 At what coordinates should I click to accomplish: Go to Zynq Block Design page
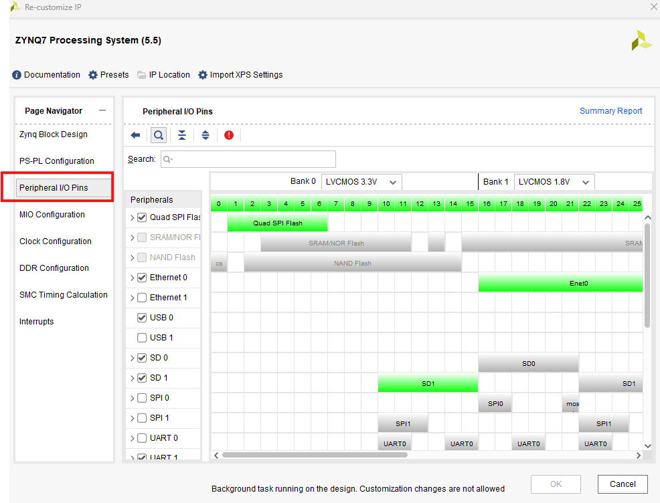54,134
